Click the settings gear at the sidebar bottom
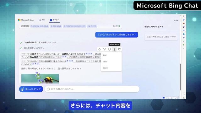The height and width of the screenshot is (113, 201). pos(184,98)
